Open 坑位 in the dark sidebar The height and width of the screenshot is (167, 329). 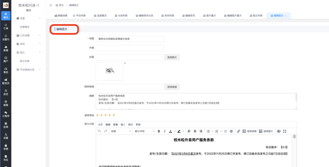[x=6, y=158]
